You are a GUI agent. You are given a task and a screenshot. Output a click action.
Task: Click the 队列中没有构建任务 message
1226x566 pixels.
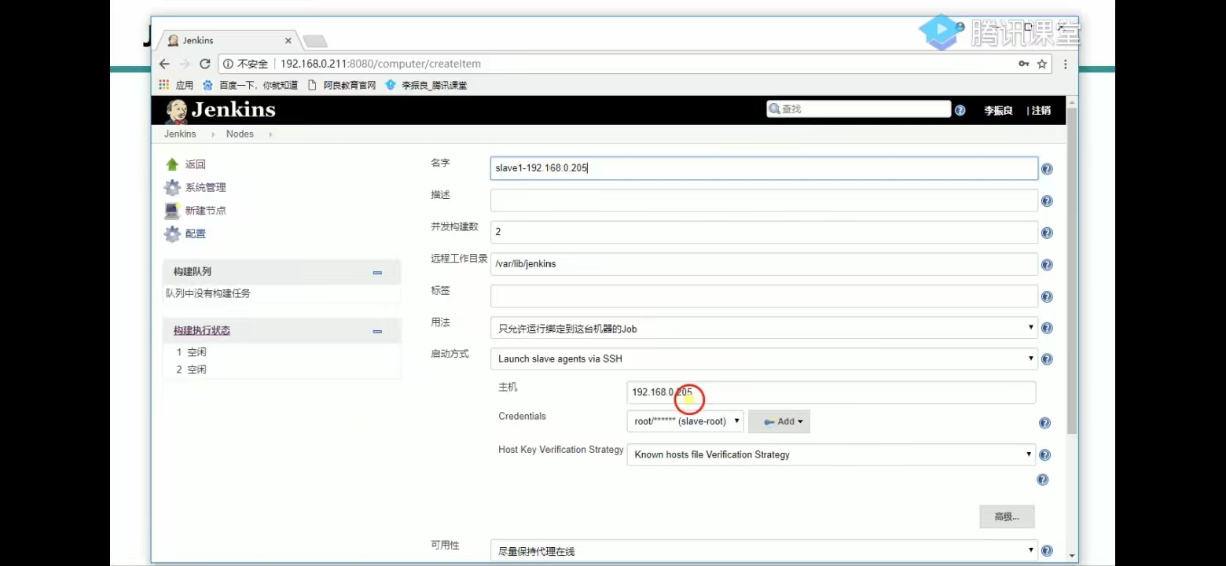point(208,293)
